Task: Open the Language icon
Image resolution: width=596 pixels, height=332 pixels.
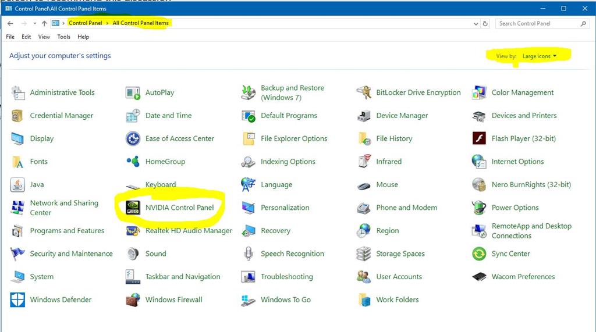Action: pos(248,185)
